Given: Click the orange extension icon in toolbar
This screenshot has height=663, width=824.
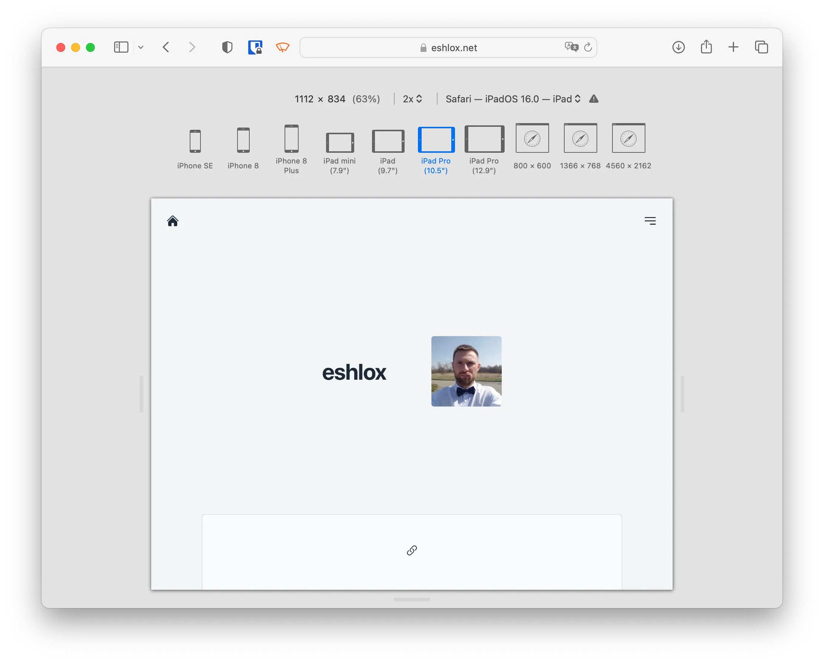Looking at the screenshot, I should [x=282, y=47].
